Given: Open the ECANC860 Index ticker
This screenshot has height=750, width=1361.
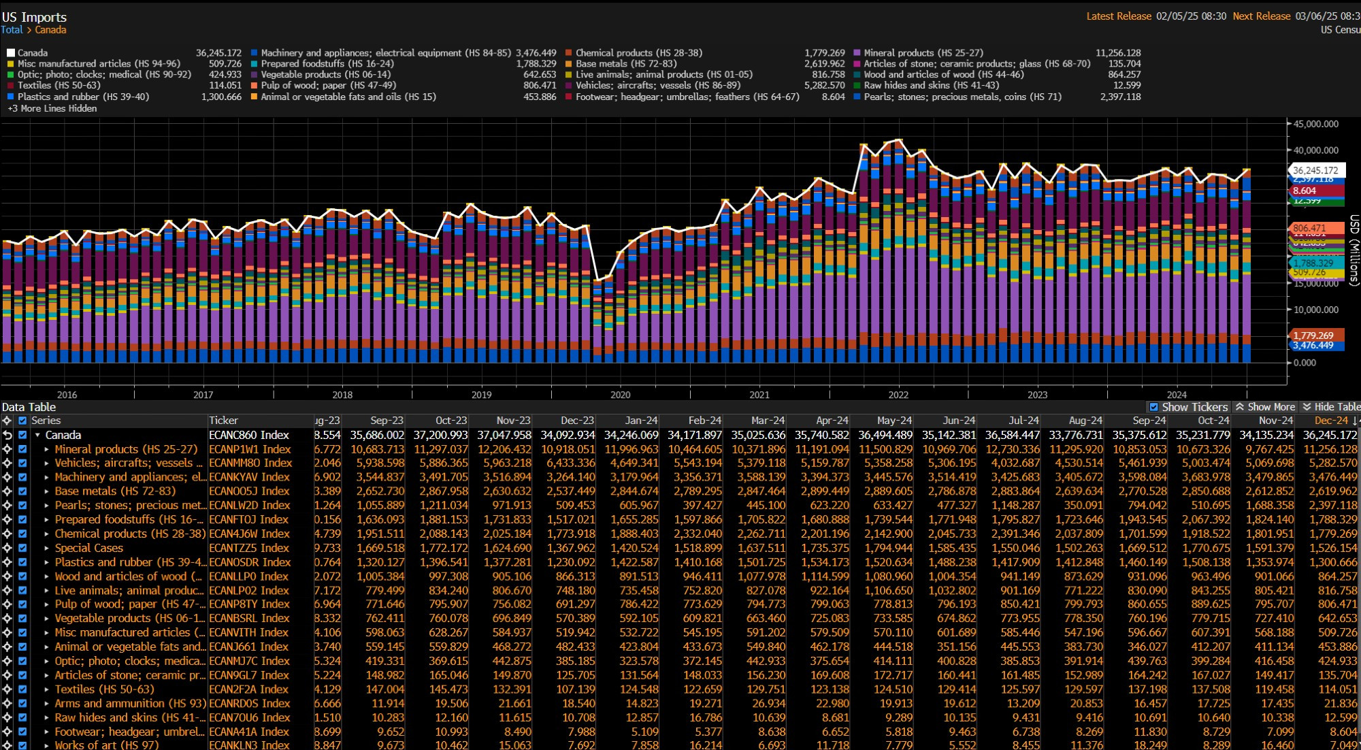Looking at the screenshot, I should [249, 435].
